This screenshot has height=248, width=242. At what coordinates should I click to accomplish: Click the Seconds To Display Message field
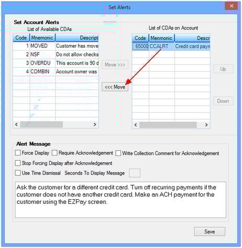[x=135, y=173]
